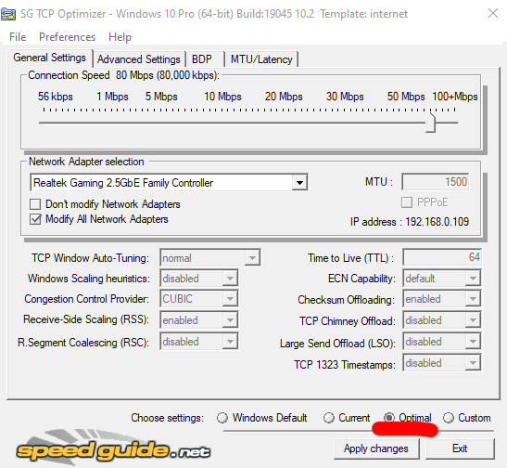Click the SG TCP Optimizer title bar icon
The height and width of the screenshot is (468, 507).
pyautogui.click(x=8, y=14)
